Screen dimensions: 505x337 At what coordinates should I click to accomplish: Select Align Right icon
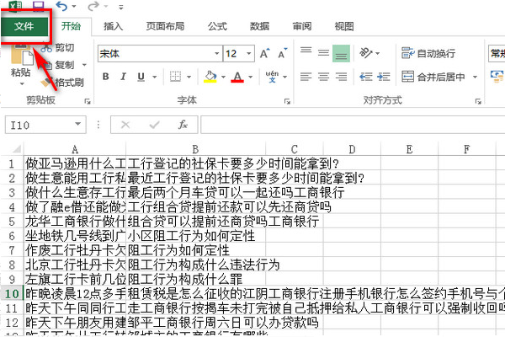(x=341, y=77)
